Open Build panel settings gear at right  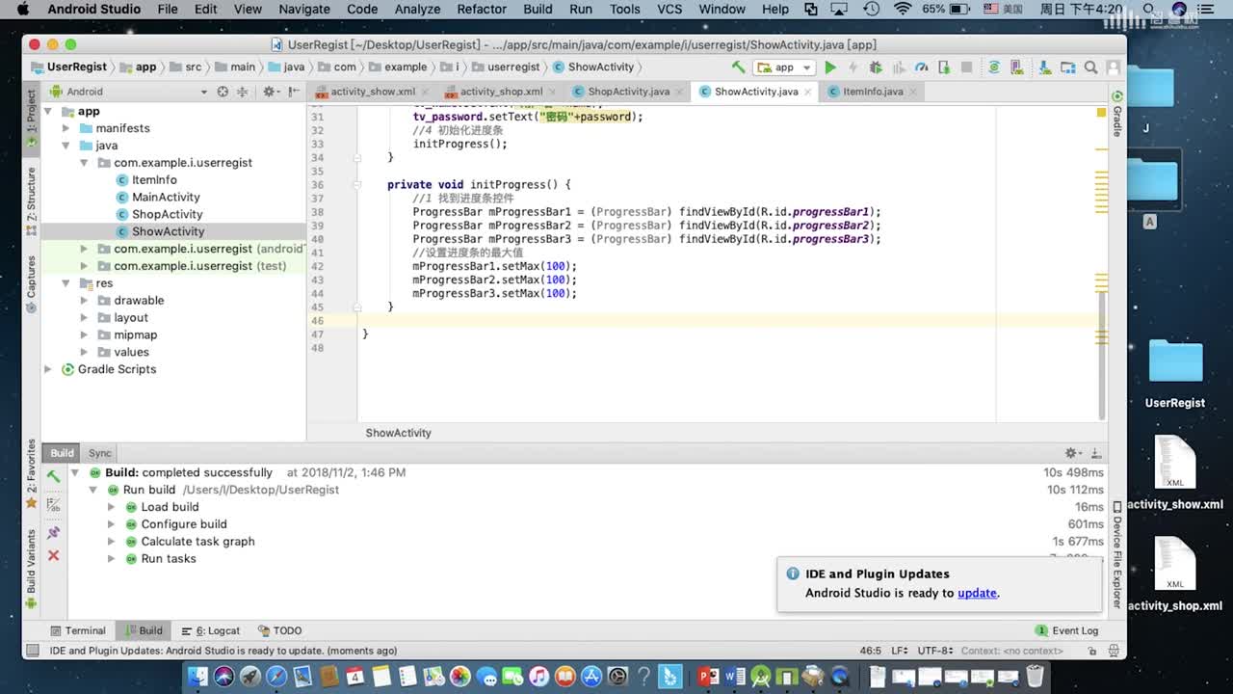(1072, 453)
